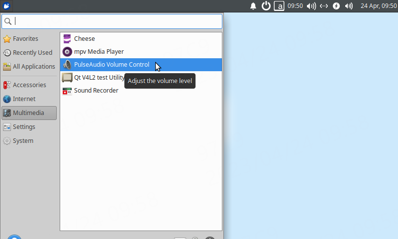Click the Whisker menu mouse icon
Viewport: 398px width, 239px height.
6,6
